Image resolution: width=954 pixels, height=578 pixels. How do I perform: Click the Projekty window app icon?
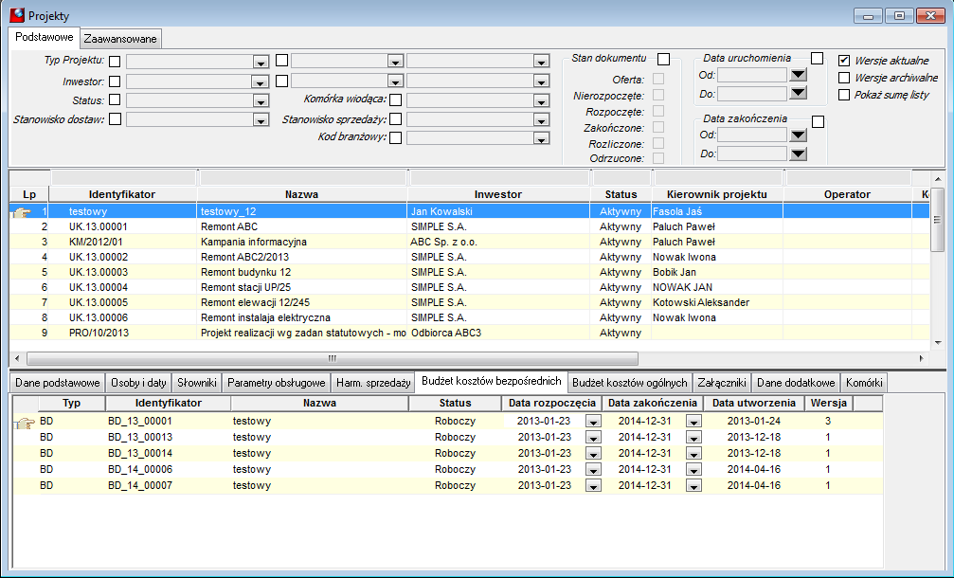pyautogui.click(x=17, y=14)
